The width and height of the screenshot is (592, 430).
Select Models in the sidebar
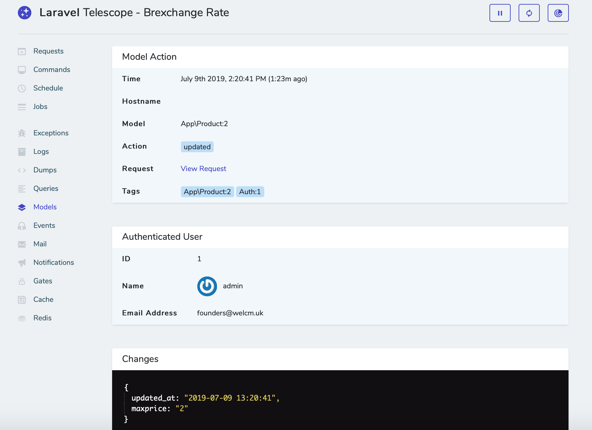(45, 207)
